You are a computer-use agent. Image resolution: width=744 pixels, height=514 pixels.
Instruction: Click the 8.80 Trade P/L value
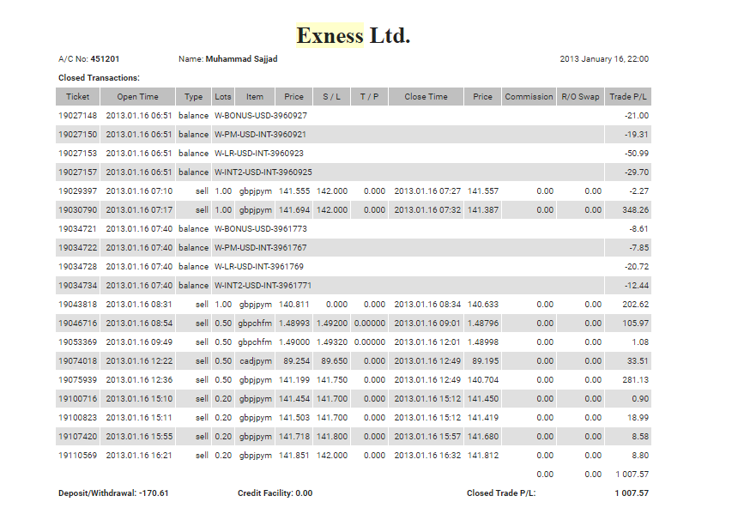point(640,456)
